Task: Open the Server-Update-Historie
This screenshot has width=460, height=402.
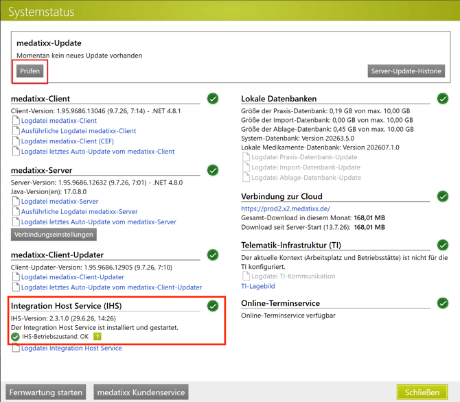Action: point(406,71)
